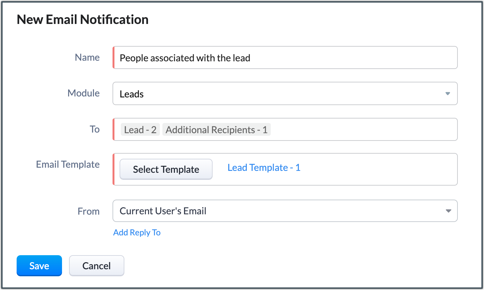The image size is (484, 290).
Task: Open the Lead Template - 1 link
Action: pyautogui.click(x=264, y=168)
